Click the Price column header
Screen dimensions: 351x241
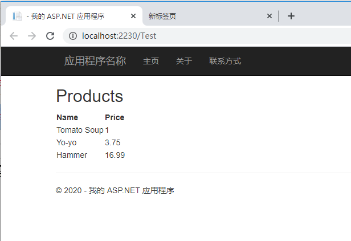tap(115, 117)
